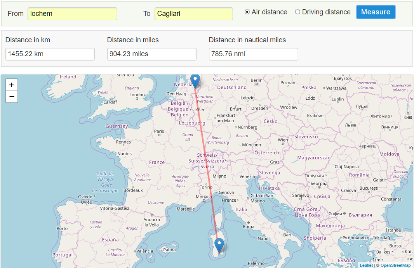Click the Distance in km result box
The height and width of the screenshot is (268, 414).
50,54
